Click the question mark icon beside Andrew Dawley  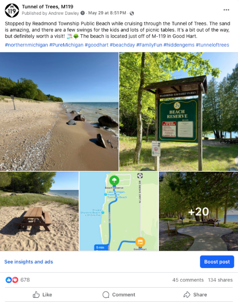point(82,13)
